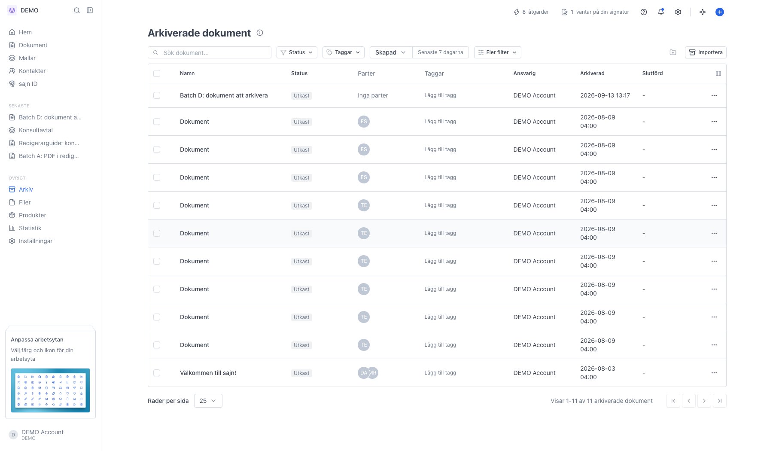The image size is (773, 451).
Task: Go to the first page arrow
Action: (673, 401)
